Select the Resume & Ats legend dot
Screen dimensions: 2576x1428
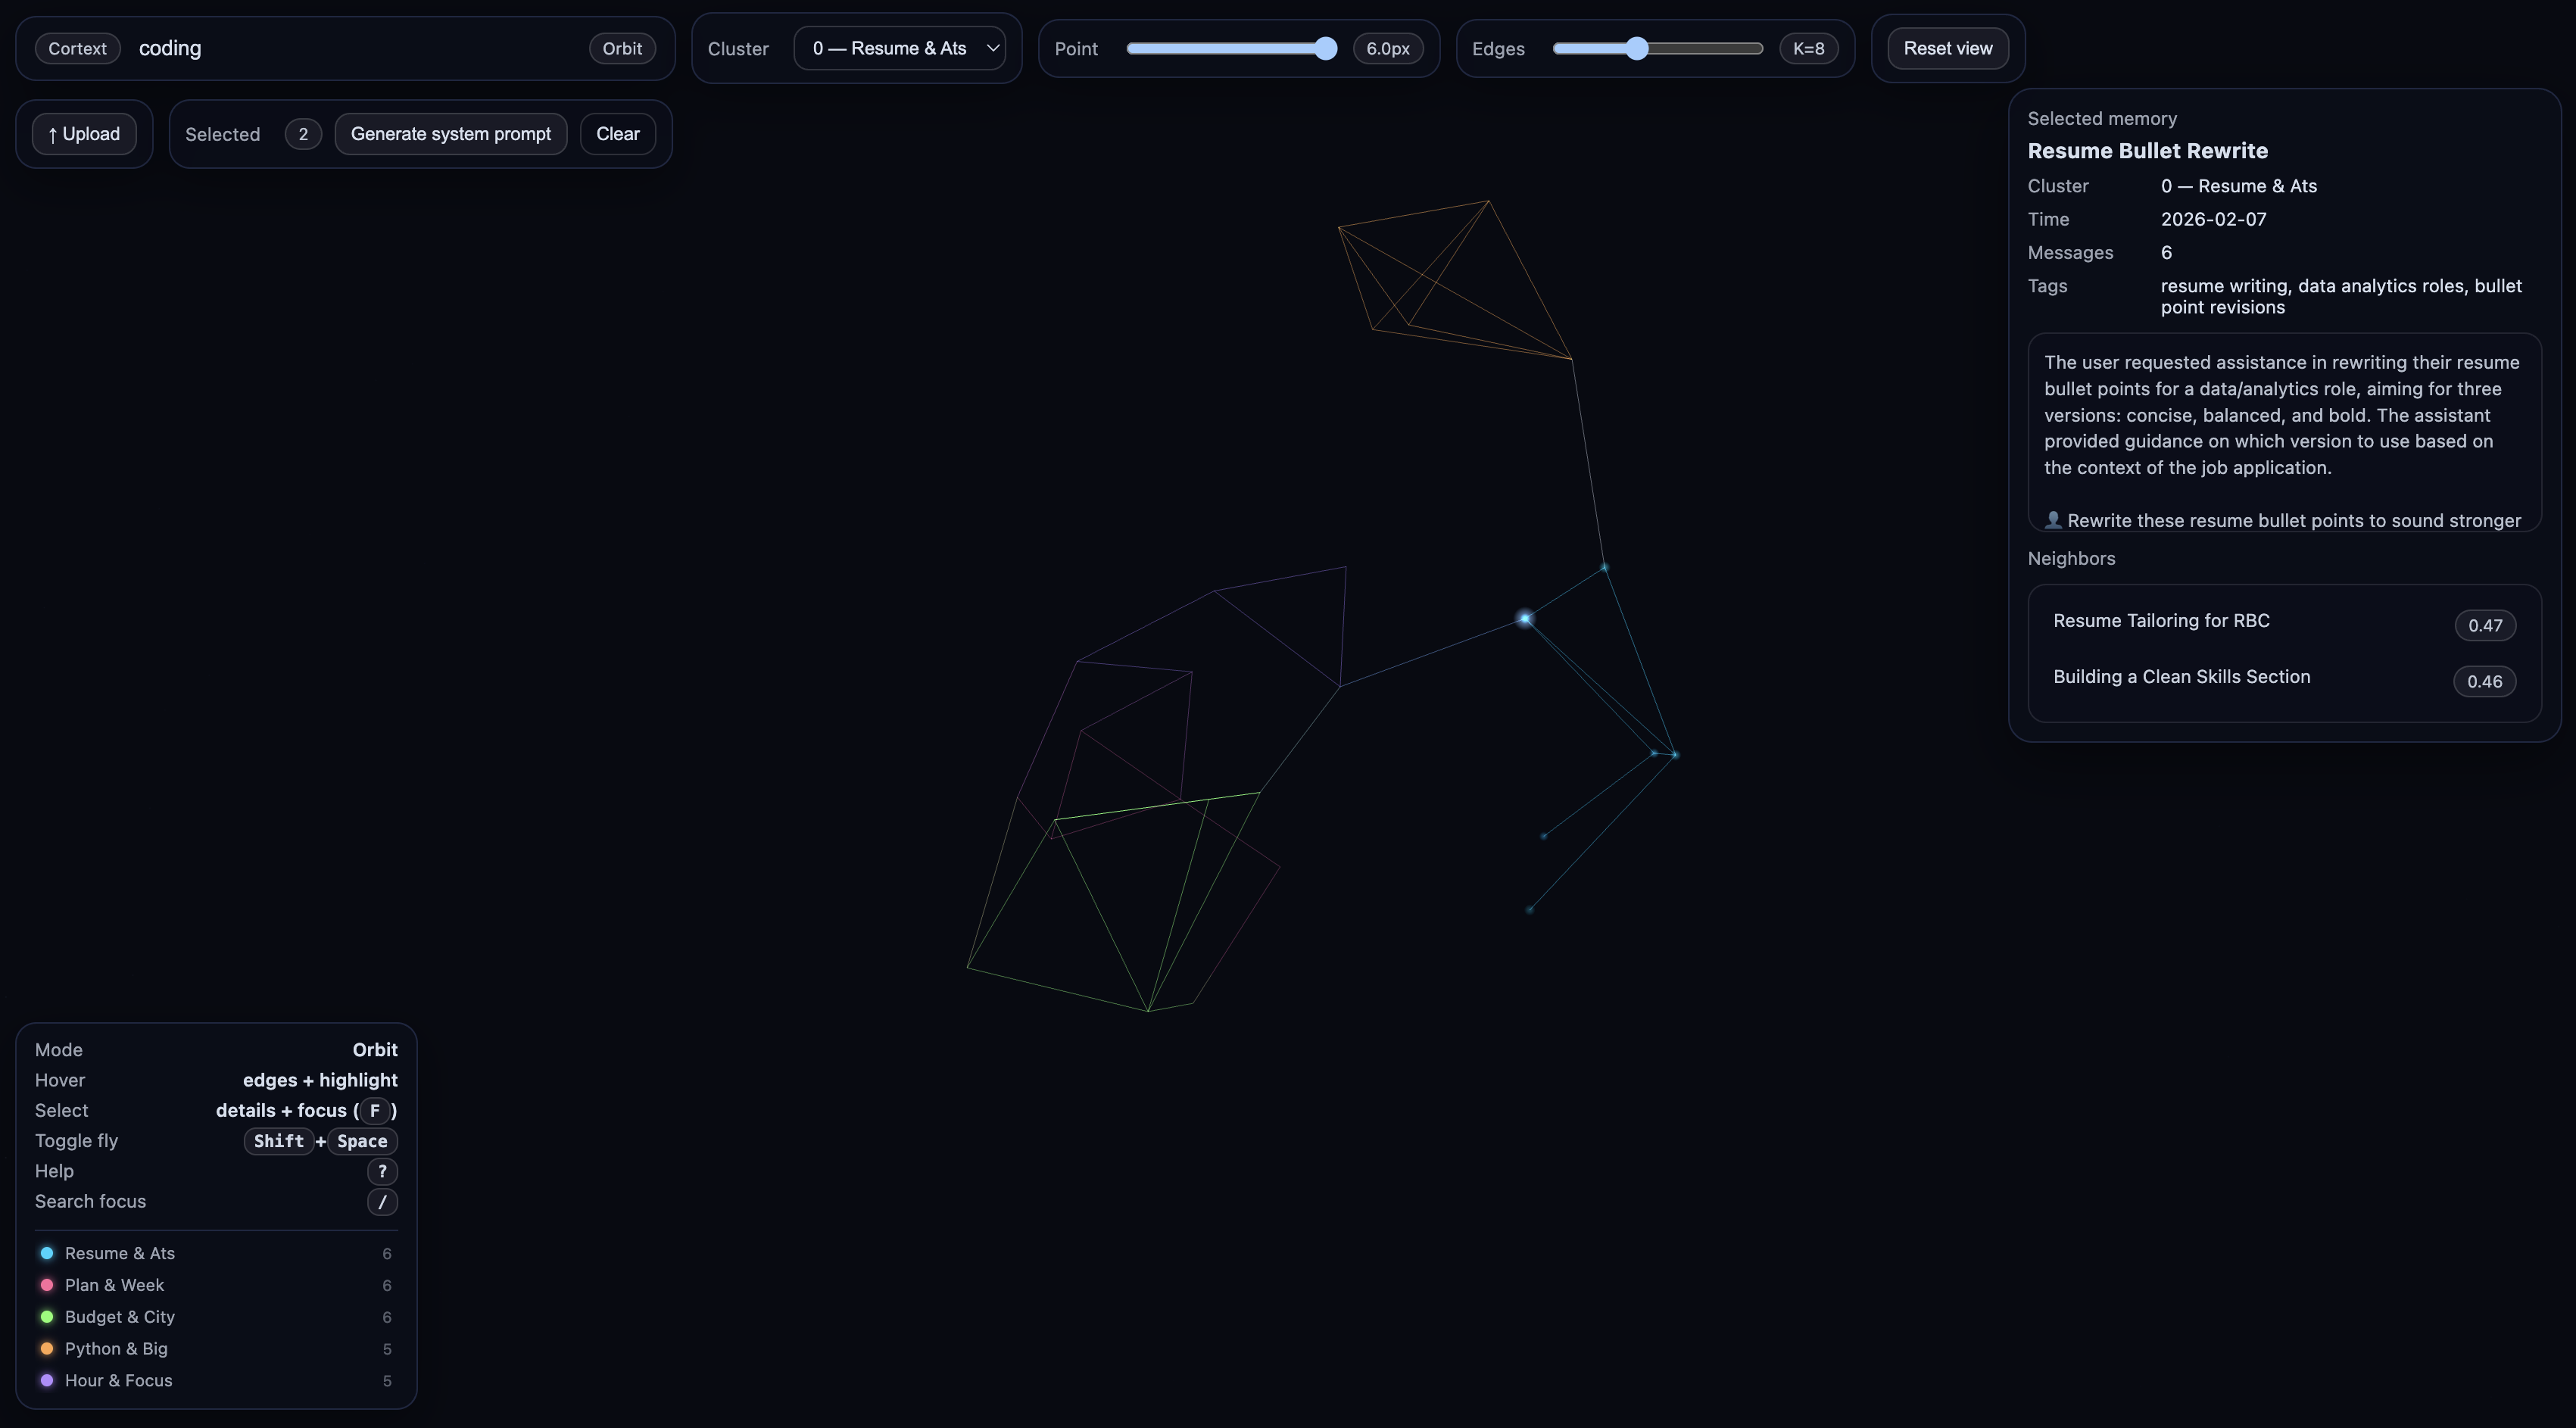[47, 1253]
